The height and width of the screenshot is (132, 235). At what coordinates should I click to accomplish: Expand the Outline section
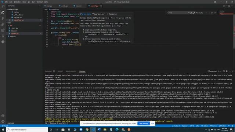coord(11,123)
